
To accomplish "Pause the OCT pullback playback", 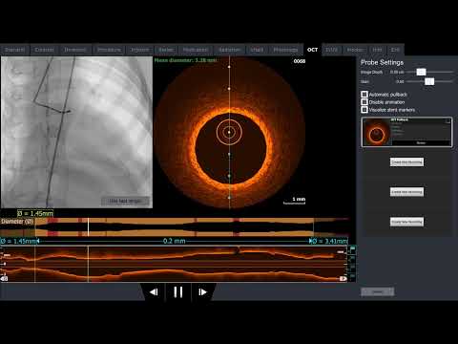I will (178, 291).
